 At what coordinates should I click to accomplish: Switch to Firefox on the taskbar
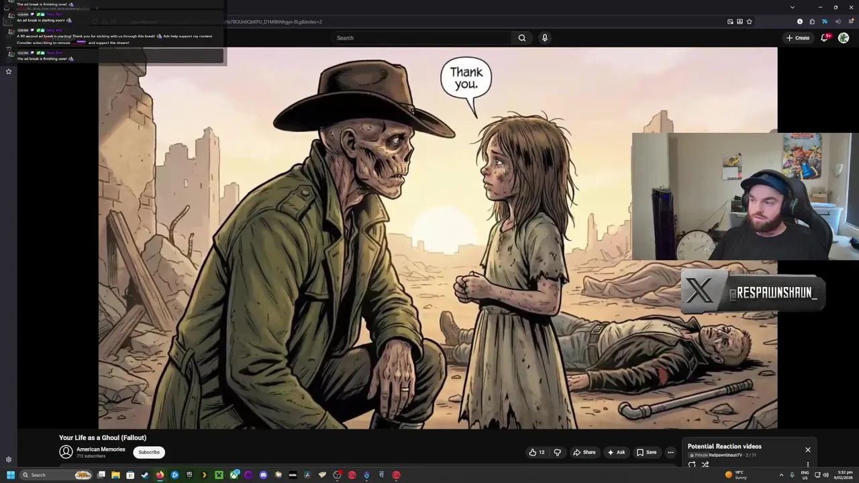point(160,475)
